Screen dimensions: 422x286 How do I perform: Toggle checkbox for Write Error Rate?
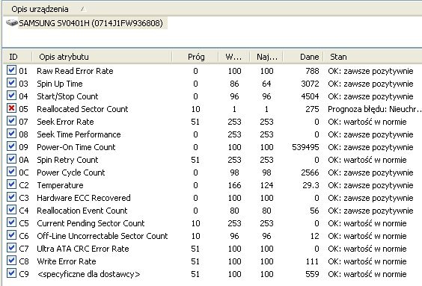coord(11,260)
